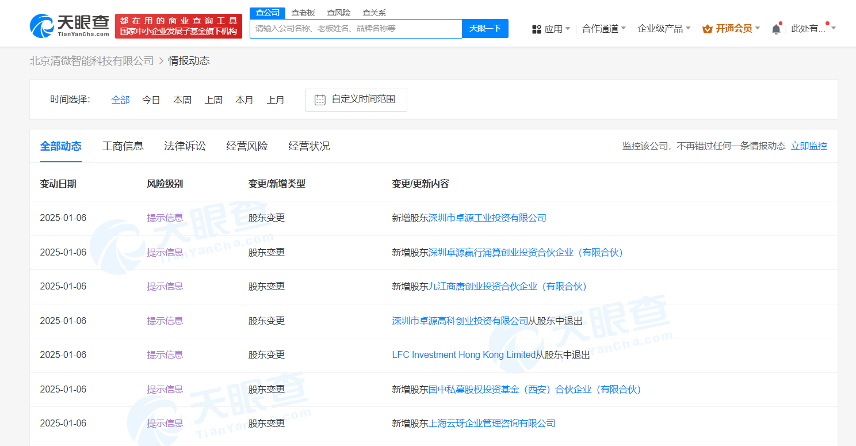Click the red promotional banner image
The height and width of the screenshot is (446, 856).
pos(178,26)
